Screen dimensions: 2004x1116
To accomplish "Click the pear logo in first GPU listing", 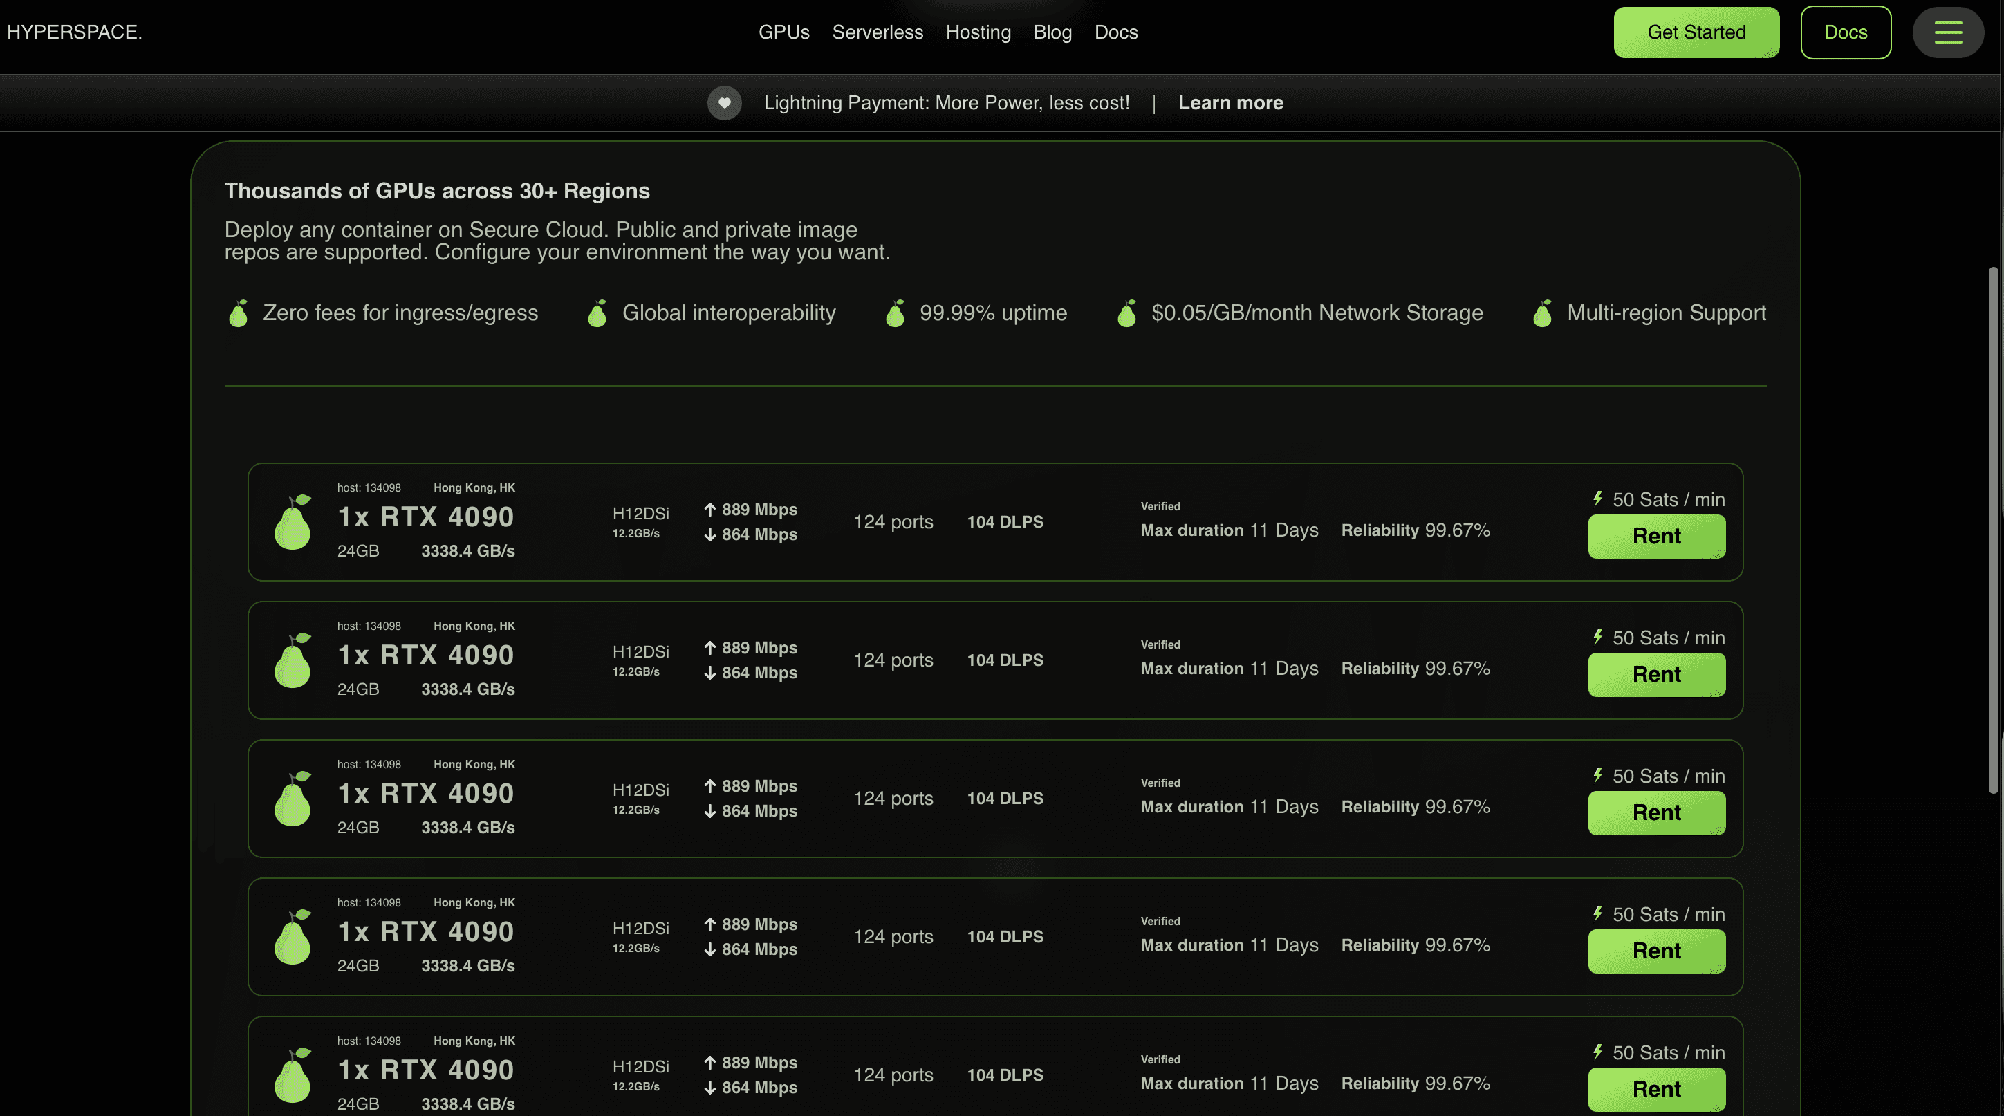I will click(293, 522).
